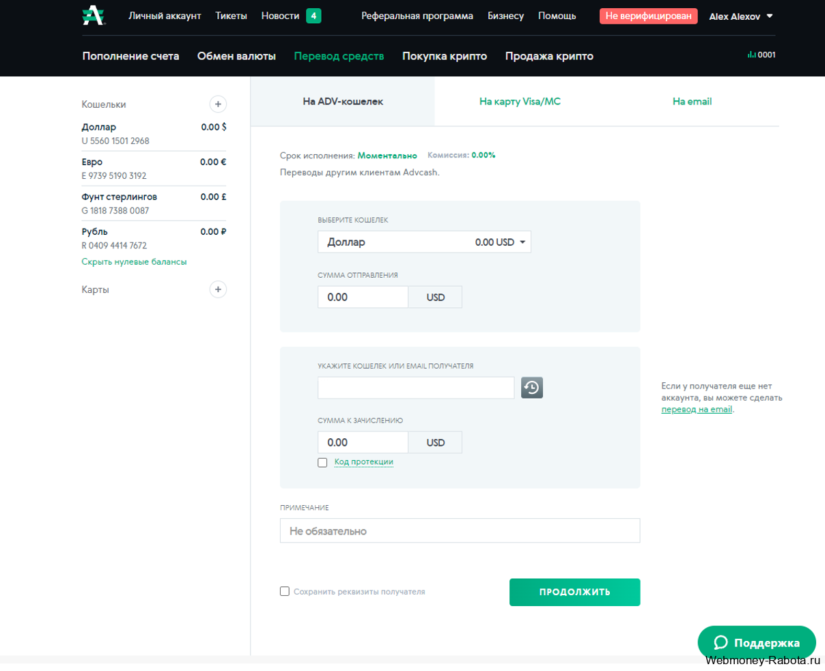Open Помощь help page
825x671 pixels.
[557, 16]
